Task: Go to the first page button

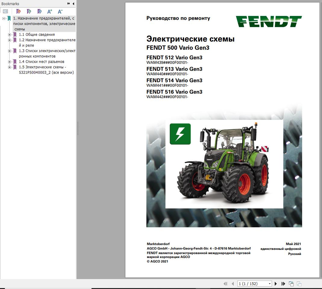Action: pyautogui.click(x=226, y=284)
